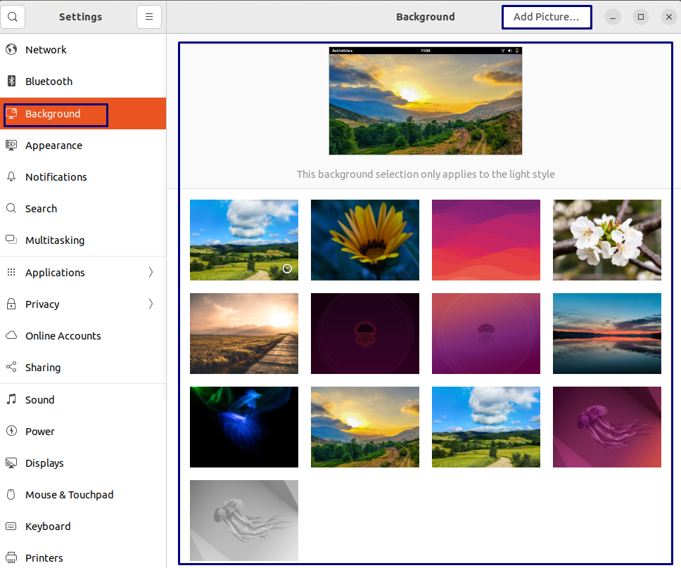
Task: Pick the white blossom branch wallpaper
Action: (606, 240)
